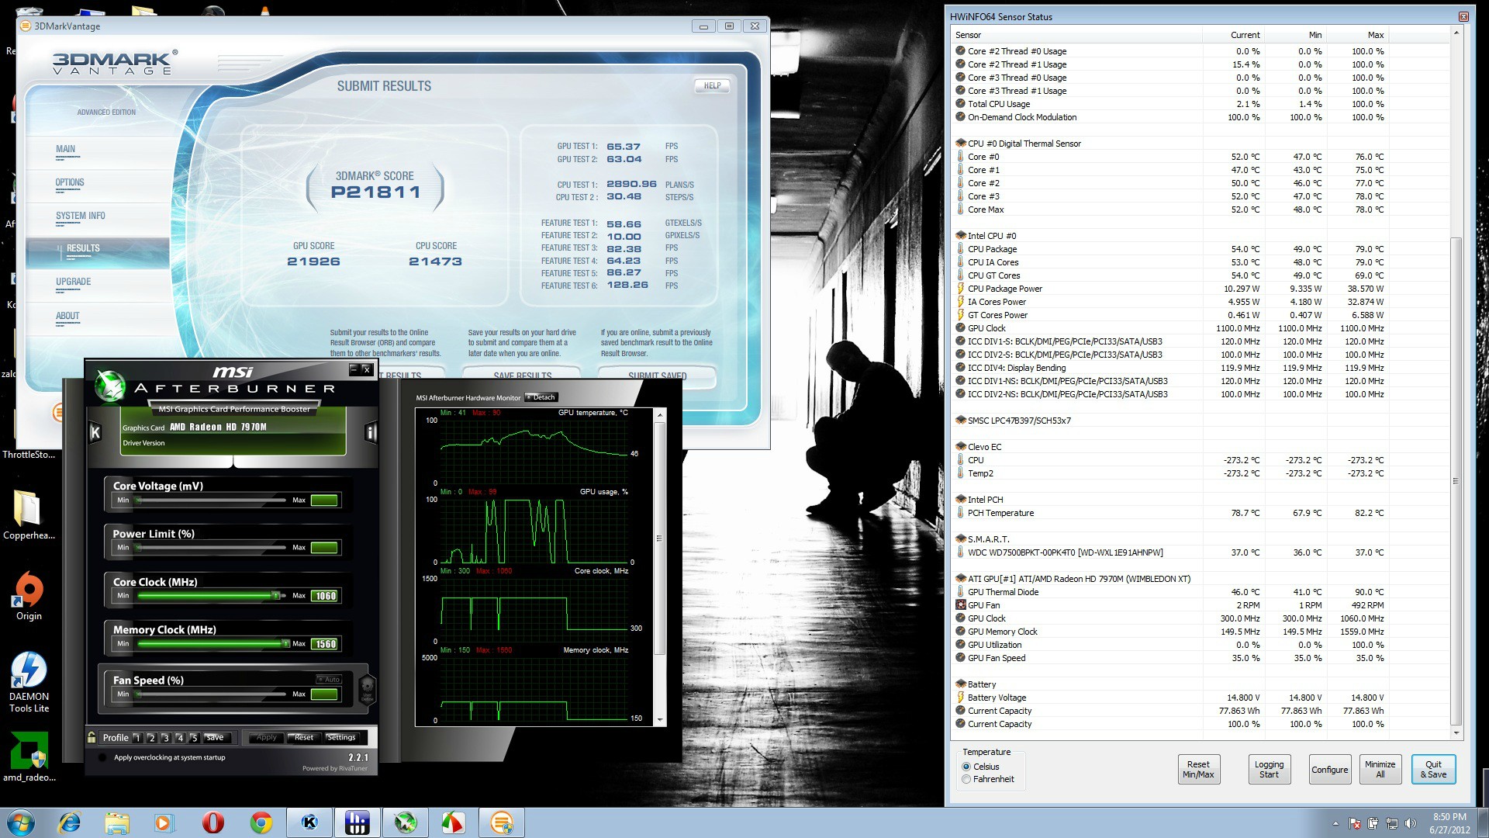The image size is (1489, 838).
Task: Click the Core Clock value field 1060
Action: [x=325, y=596]
